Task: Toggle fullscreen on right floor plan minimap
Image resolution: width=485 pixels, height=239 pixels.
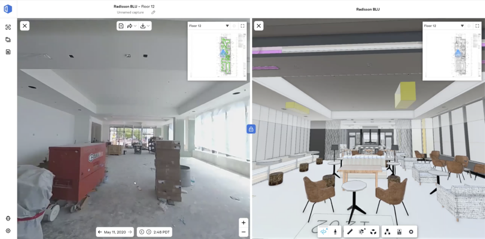Action: (477, 26)
